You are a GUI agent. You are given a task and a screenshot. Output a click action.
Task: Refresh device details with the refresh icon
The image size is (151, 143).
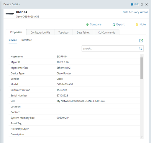142,4
